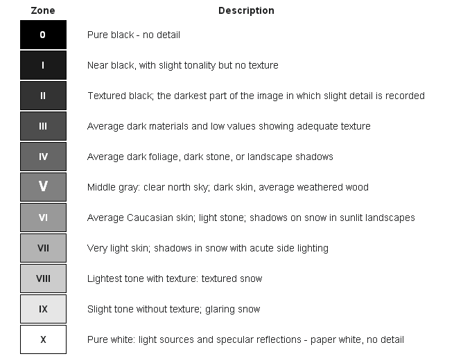Click the "Zone" column header
The height and width of the screenshot is (363, 463).
tap(43, 10)
